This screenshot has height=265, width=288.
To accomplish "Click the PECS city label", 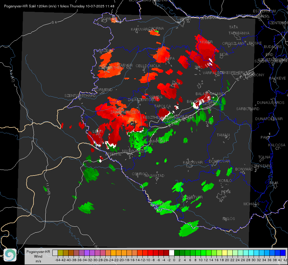I will click(226, 192).
